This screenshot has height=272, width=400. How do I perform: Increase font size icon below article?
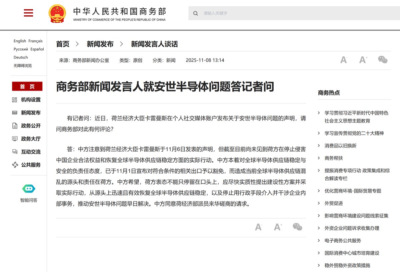tap(278, 227)
